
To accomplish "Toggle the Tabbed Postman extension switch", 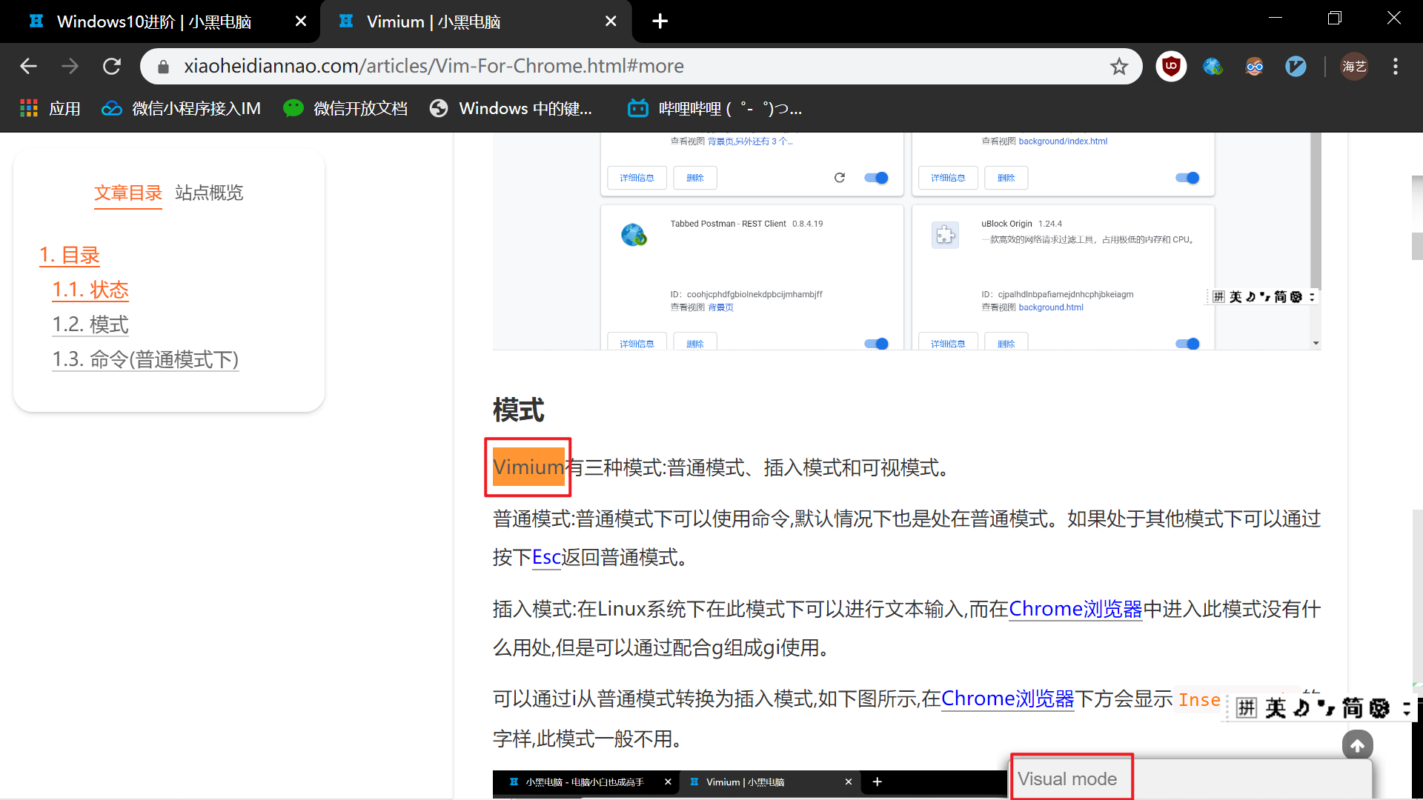I will [876, 344].
